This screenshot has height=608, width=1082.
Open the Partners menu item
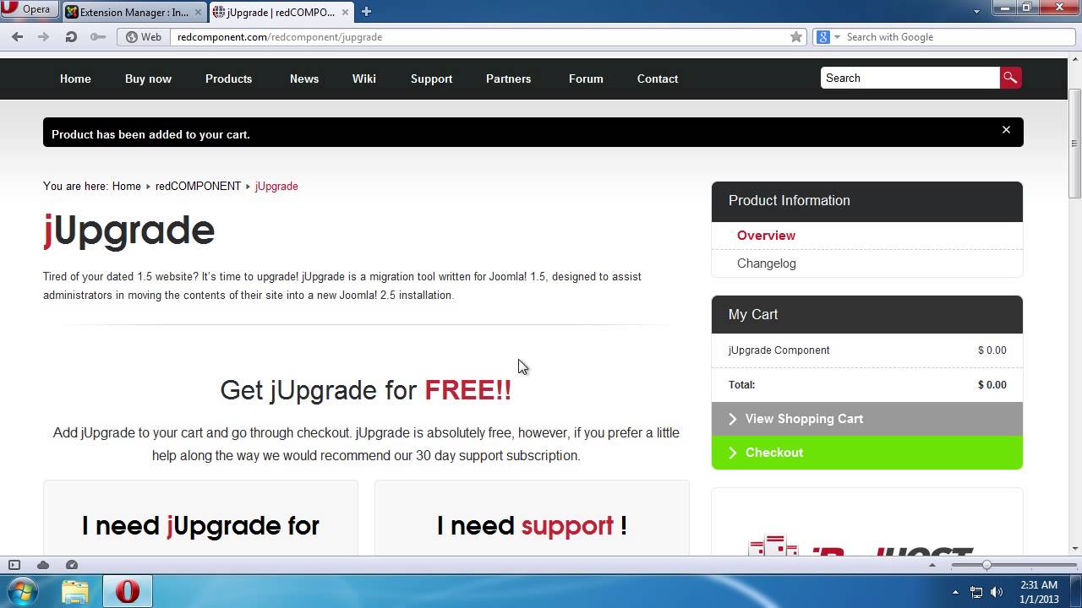508,79
